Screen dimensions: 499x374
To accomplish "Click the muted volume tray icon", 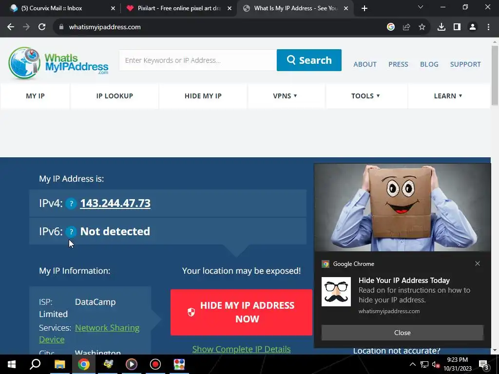I will [x=436, y=364].
